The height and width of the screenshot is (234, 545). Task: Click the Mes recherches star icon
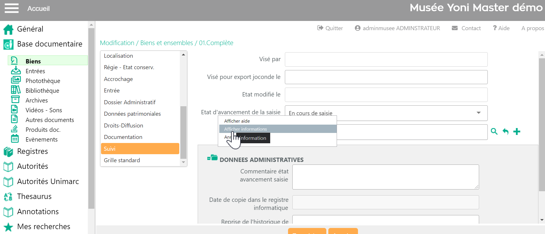(x=8, y=227)
